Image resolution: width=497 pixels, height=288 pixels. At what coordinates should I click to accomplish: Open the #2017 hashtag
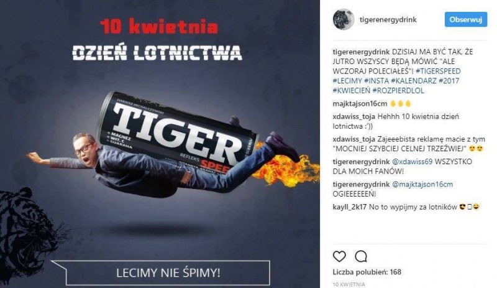point(449,81)
